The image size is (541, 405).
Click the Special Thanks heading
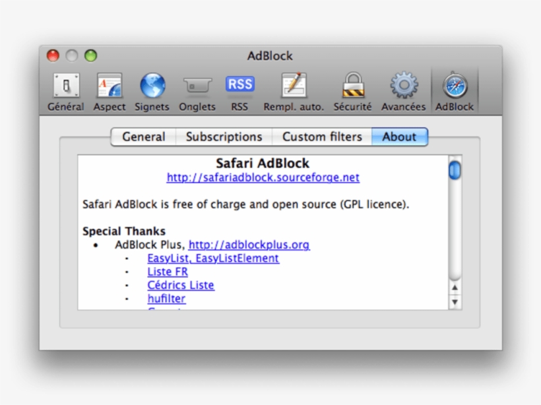coord(124,231)
